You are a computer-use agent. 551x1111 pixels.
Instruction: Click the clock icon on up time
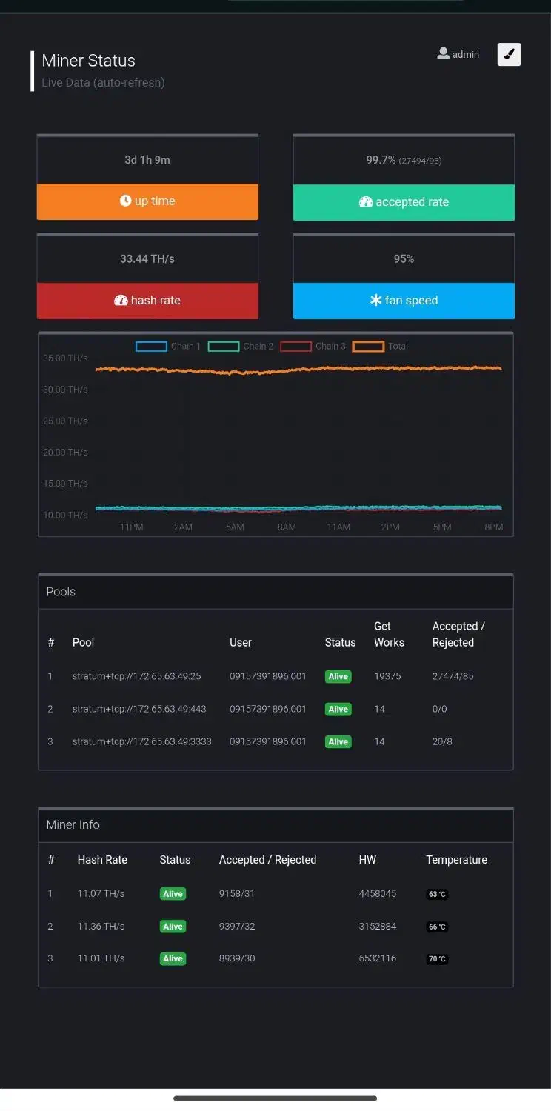point(125,201)
